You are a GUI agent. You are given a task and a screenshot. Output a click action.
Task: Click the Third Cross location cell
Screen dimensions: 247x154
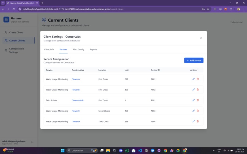point(103,122)
